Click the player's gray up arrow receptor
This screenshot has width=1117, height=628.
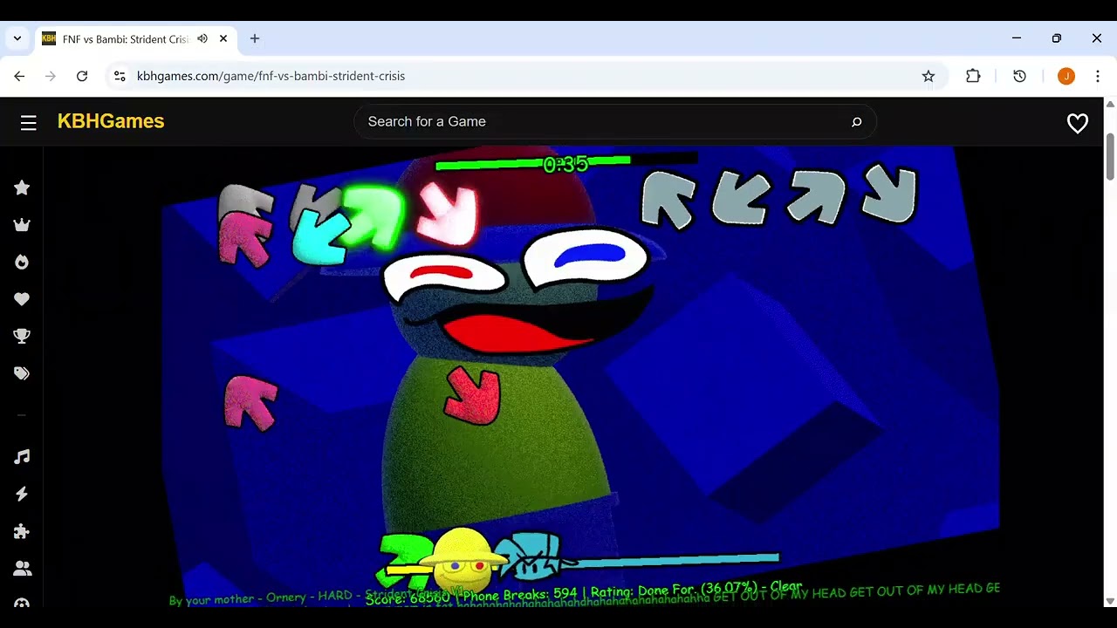click(816, 196)
